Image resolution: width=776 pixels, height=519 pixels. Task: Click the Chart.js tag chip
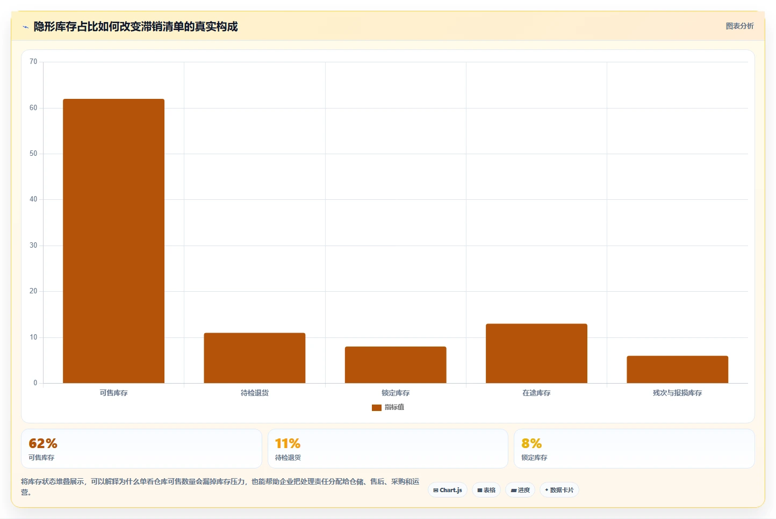coord(448,490)
